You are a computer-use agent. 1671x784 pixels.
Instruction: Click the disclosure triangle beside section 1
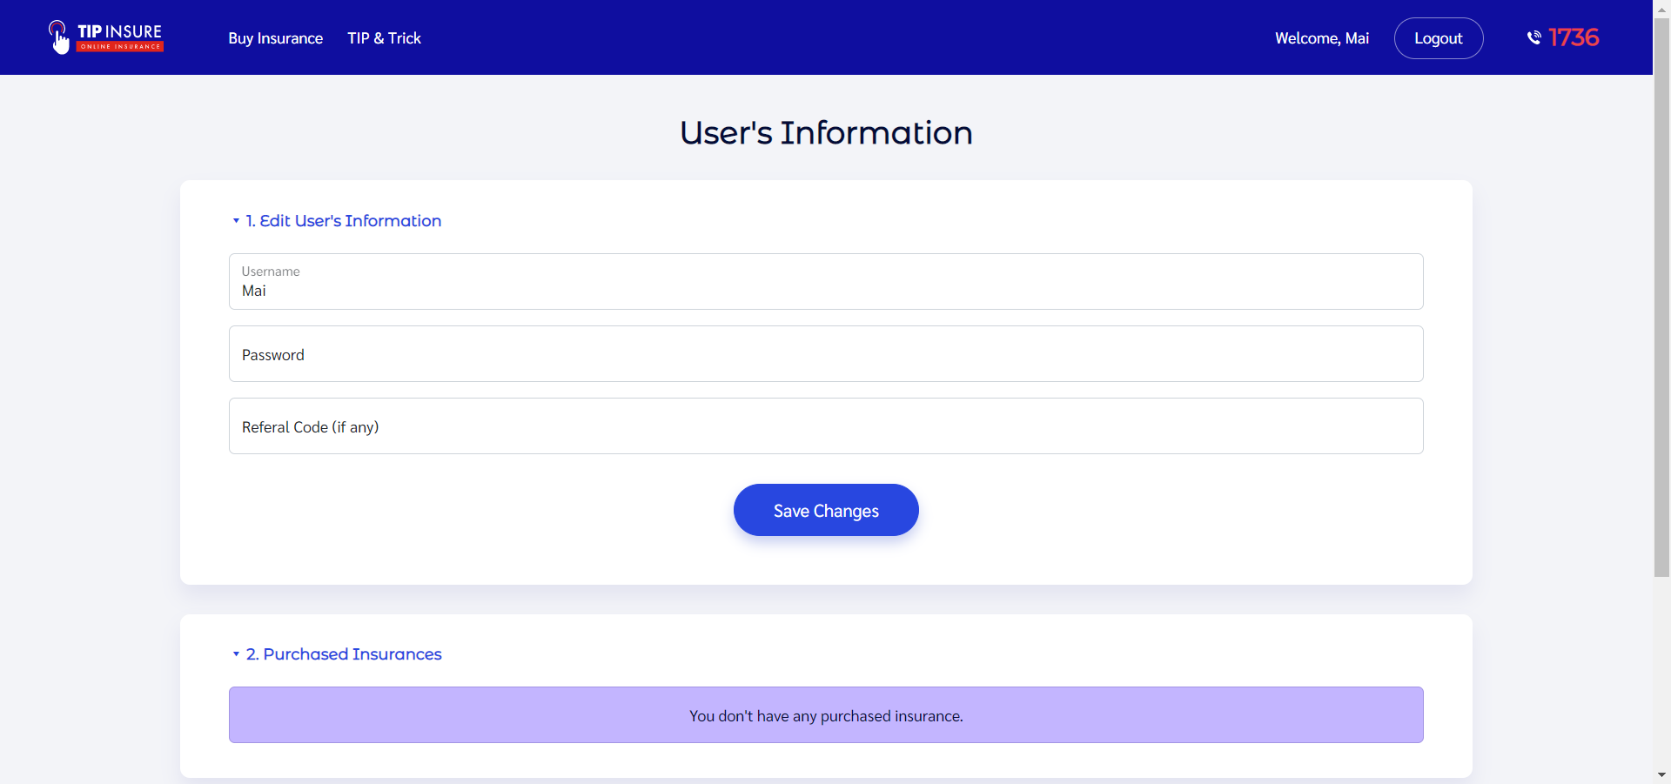tap(235, 222)
